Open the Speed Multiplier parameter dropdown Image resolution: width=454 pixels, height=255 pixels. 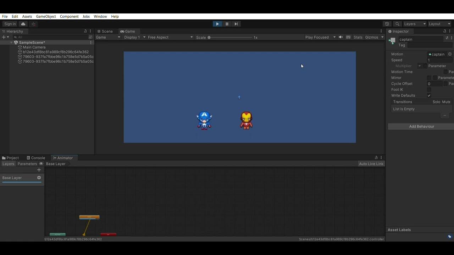(x=420, y=66)
